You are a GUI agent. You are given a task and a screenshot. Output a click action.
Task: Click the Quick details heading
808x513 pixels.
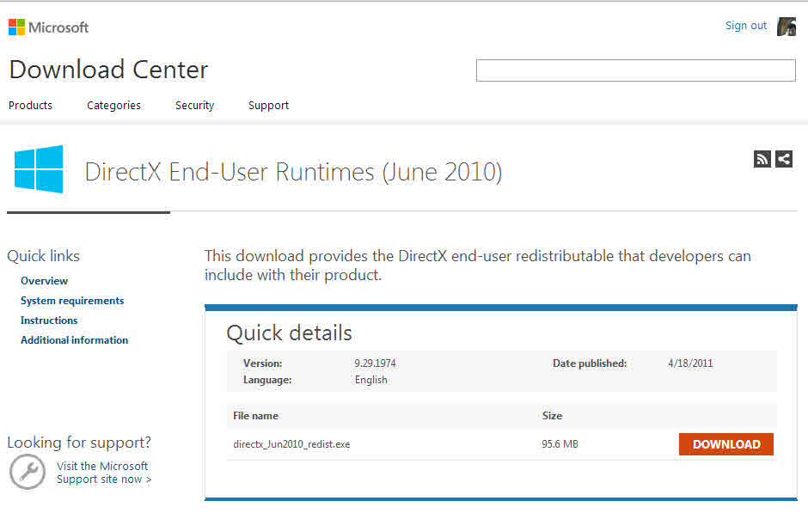click(289, 333)
